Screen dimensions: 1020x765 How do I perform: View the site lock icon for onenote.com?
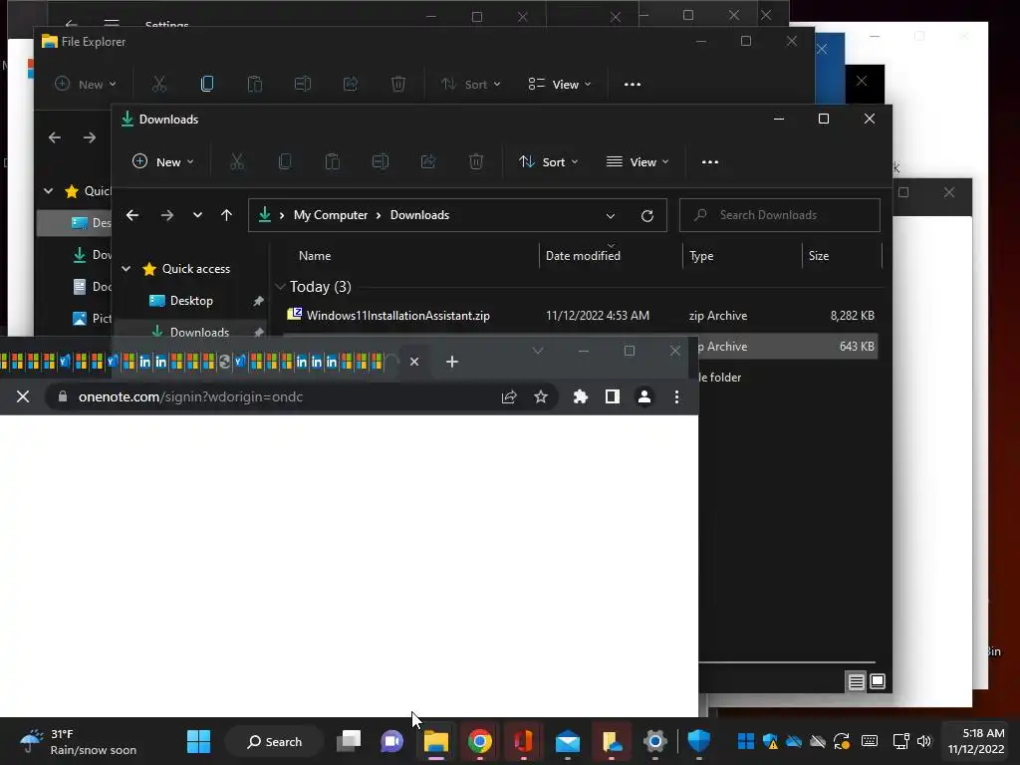point(63,396)
